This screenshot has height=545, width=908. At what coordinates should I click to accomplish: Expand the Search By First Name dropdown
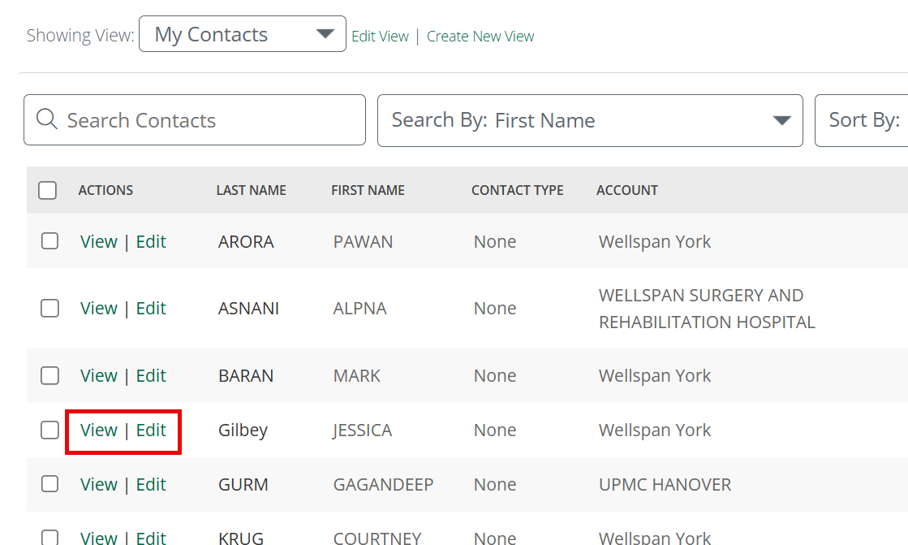tap(589, 120)
